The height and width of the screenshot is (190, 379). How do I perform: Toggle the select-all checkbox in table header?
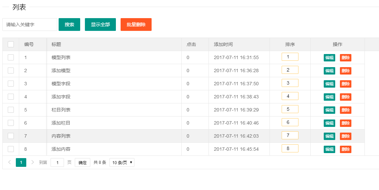(x=11, y=44)
